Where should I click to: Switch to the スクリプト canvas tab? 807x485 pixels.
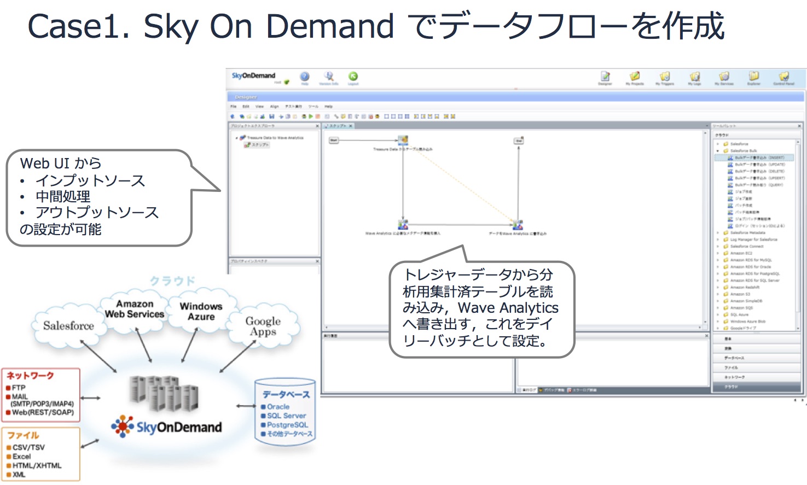[x=337, y=126]
